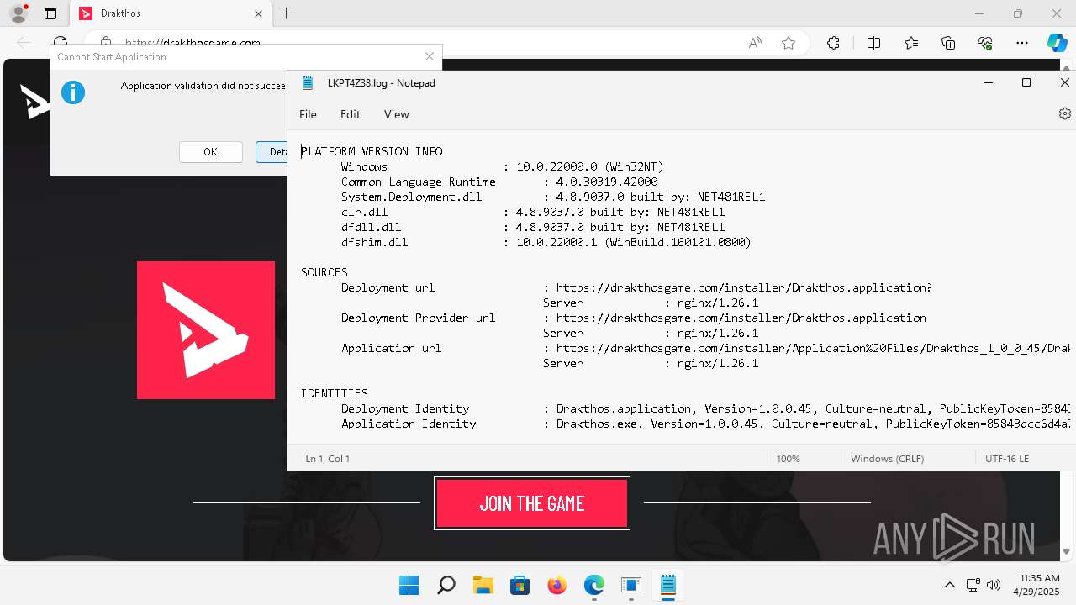This screenshot has height=605, width=1076.
Task: Open Edge favorites list icon
Action: (911, 43)
